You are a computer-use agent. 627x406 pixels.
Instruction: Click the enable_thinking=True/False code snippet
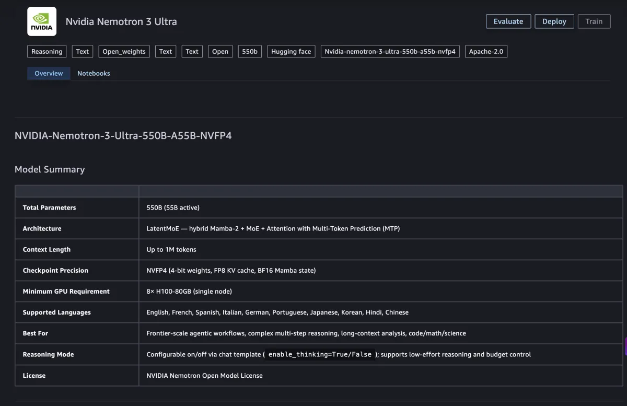click(320, 354)
